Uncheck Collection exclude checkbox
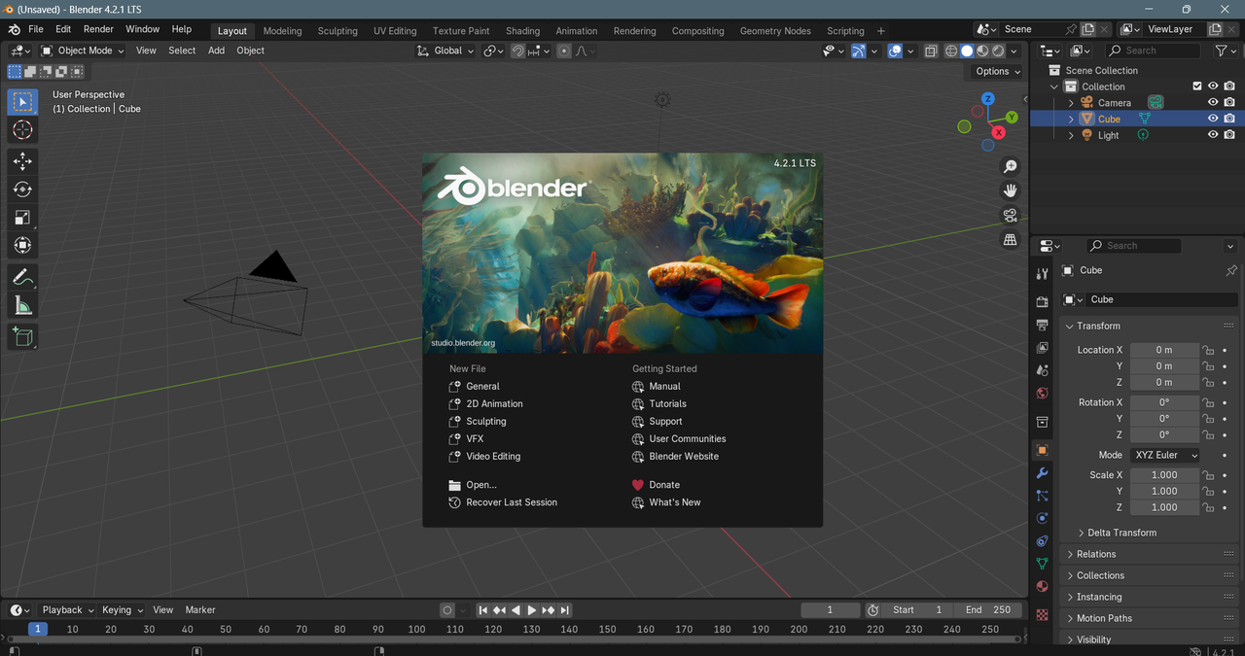The width and height of the screenshot is (1245, 656). pos(1197,86)
